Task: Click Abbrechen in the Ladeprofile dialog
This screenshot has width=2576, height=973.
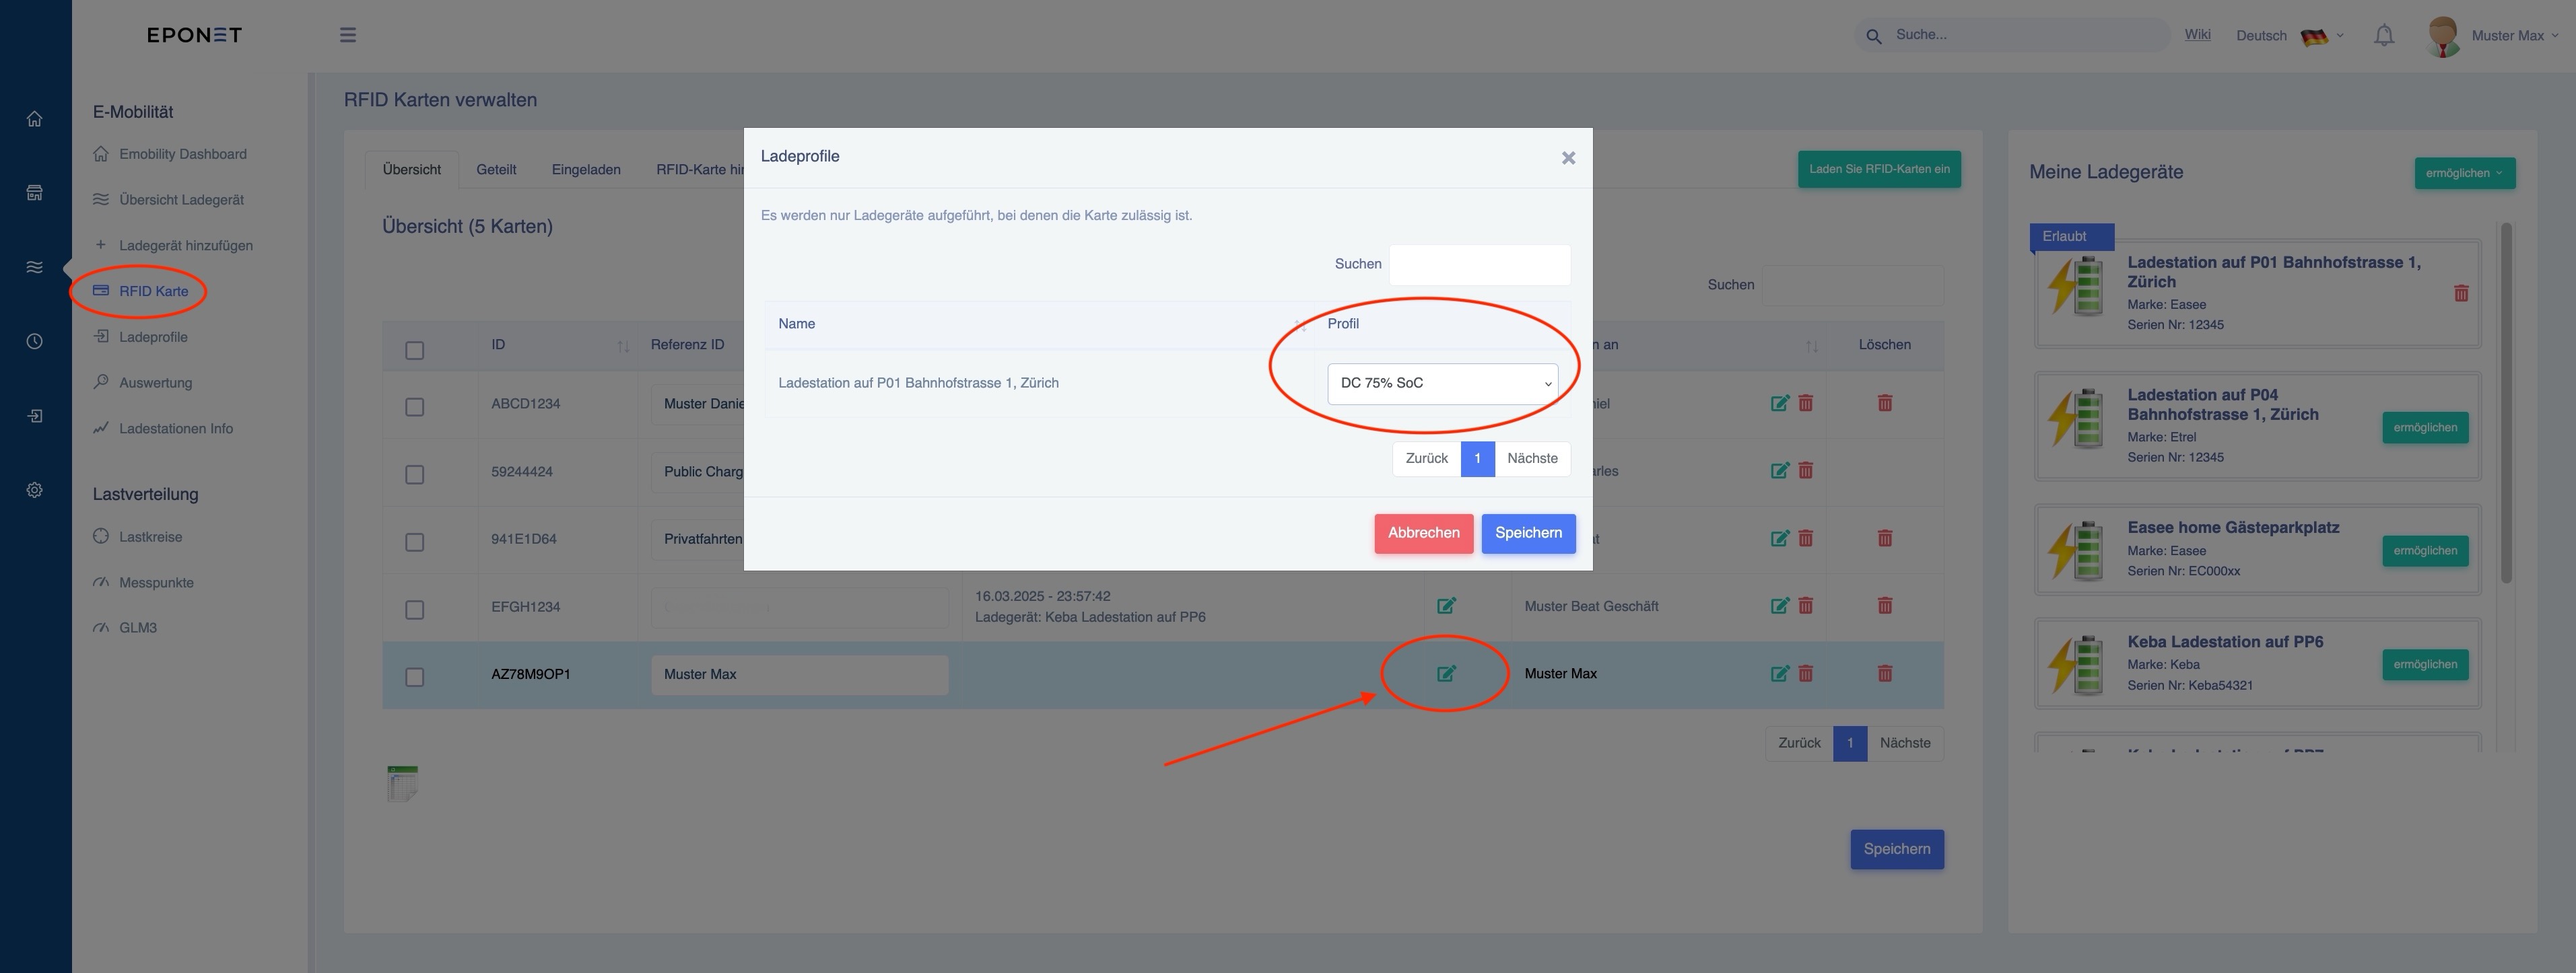Action: click(x=1423, y=534)
